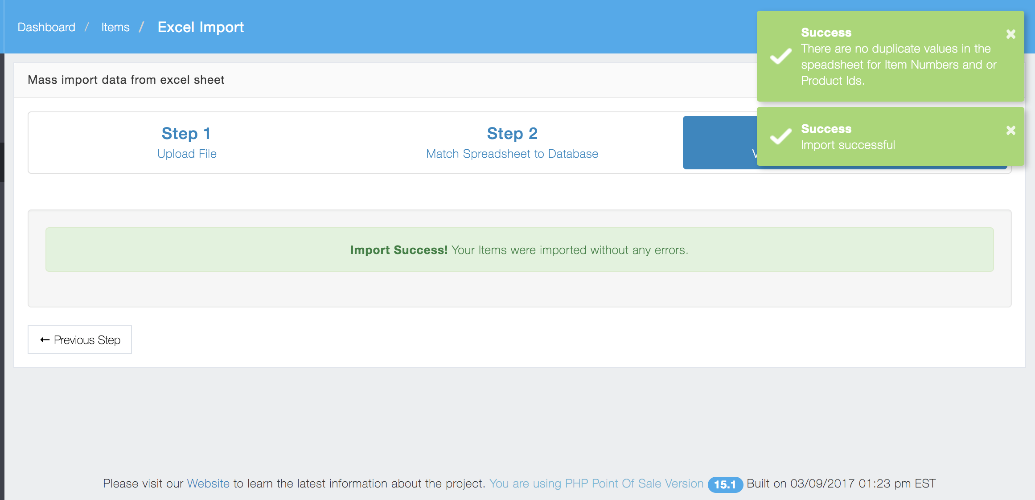The image size is (1035, 500).
Task: Click the 'no duplicate values' toast message
Action: [x=896, y=65]
